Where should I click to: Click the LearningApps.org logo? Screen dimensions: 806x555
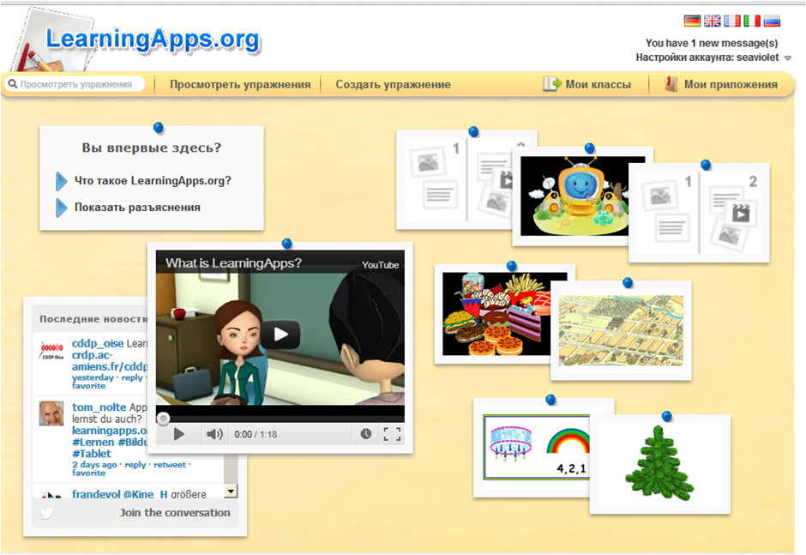[153, 39]
